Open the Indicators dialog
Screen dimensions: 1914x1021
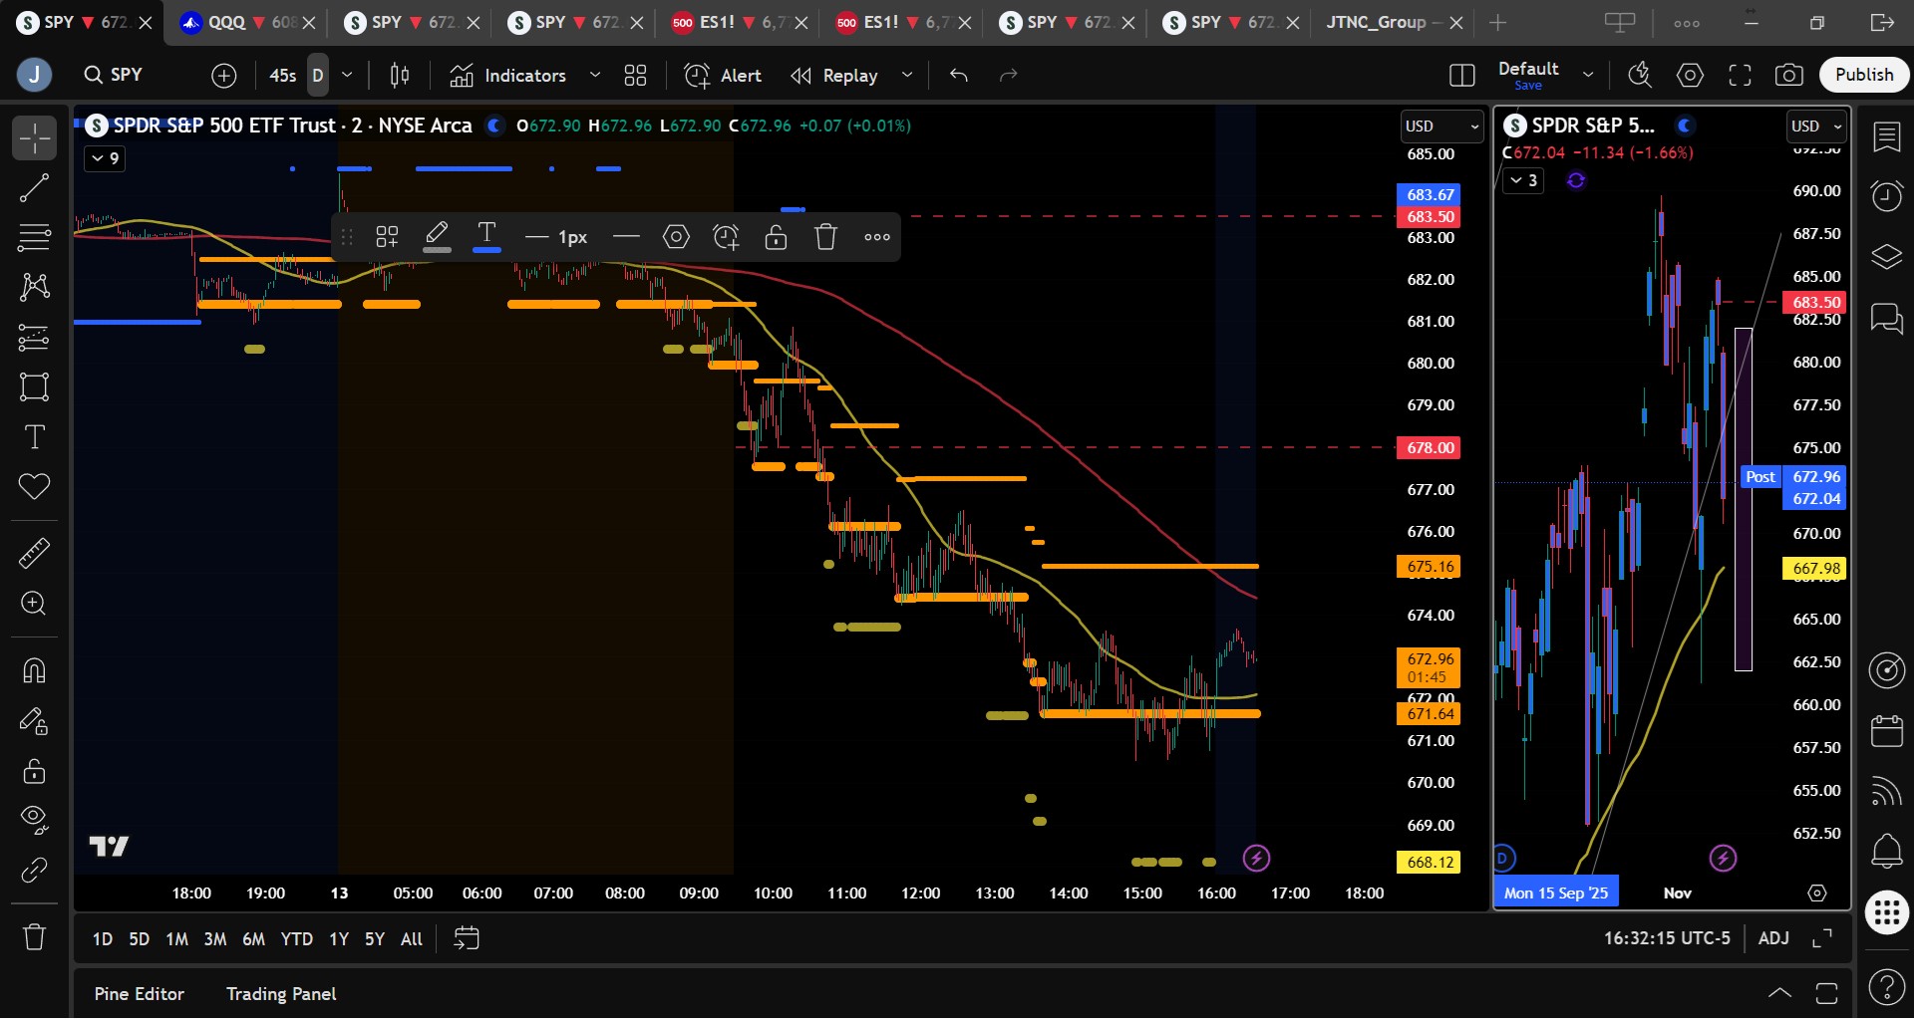tap(507, 75)
